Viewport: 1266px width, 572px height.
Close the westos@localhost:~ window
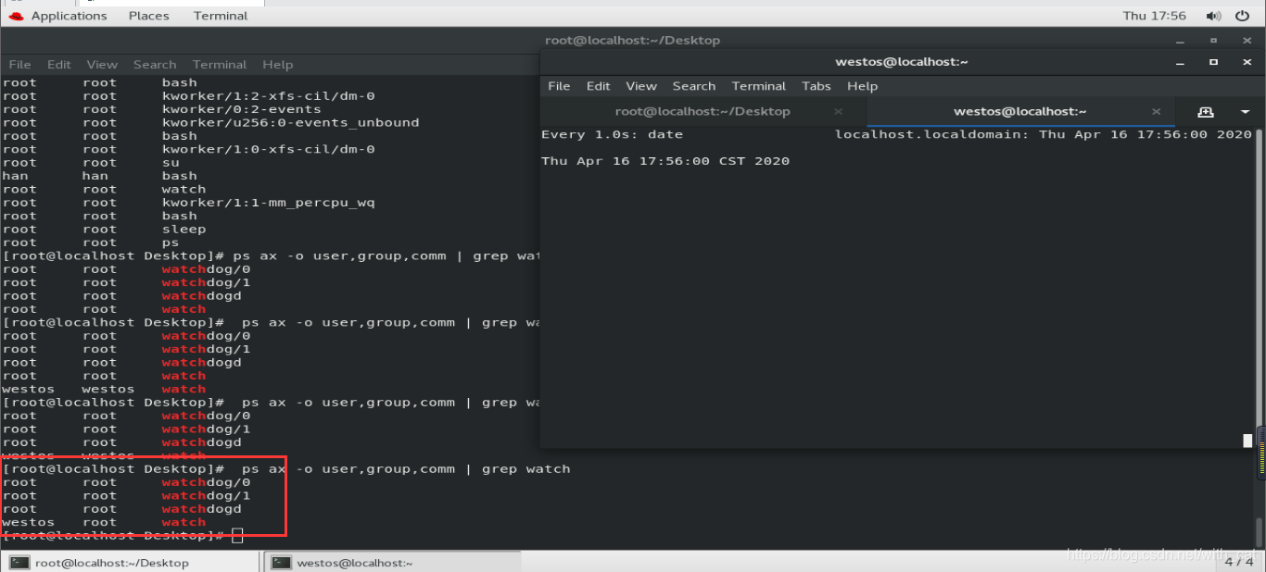(x=1247, y=62)
